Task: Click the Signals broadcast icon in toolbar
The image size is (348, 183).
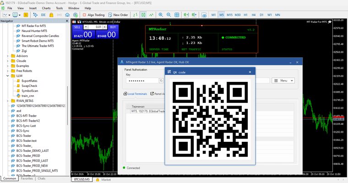Action: pos(59,15)
